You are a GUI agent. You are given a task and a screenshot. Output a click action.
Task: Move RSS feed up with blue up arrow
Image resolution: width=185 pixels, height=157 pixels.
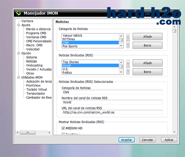pyautogui.click(x=128, y=64)
